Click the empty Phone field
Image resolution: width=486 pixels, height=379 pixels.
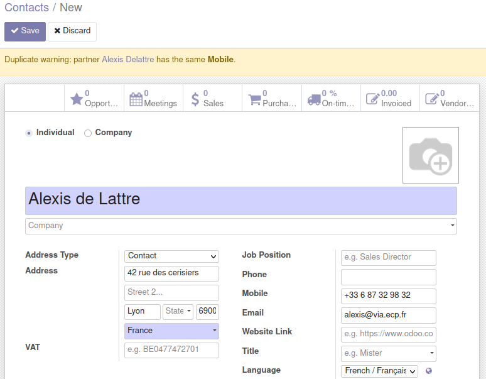point(389,277)
